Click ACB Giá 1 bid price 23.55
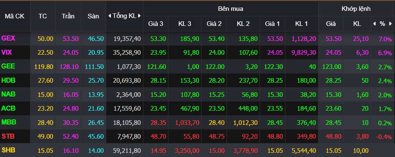395x157 pixels. tap(272, 109)
